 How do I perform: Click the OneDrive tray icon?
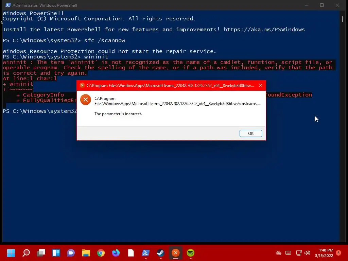pyautogui.click(x=279, y=253)
